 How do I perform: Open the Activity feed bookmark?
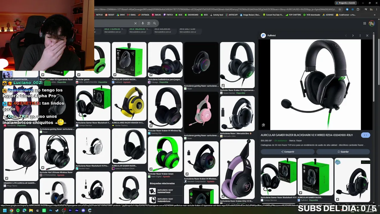tap(217, 15)
